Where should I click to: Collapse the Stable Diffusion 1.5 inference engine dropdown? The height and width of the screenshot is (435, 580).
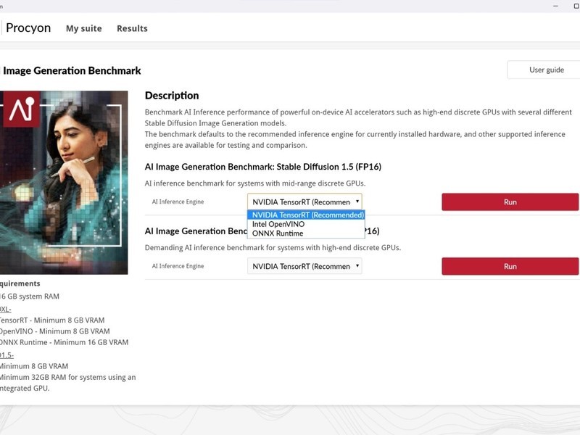[x=304, y=202]
